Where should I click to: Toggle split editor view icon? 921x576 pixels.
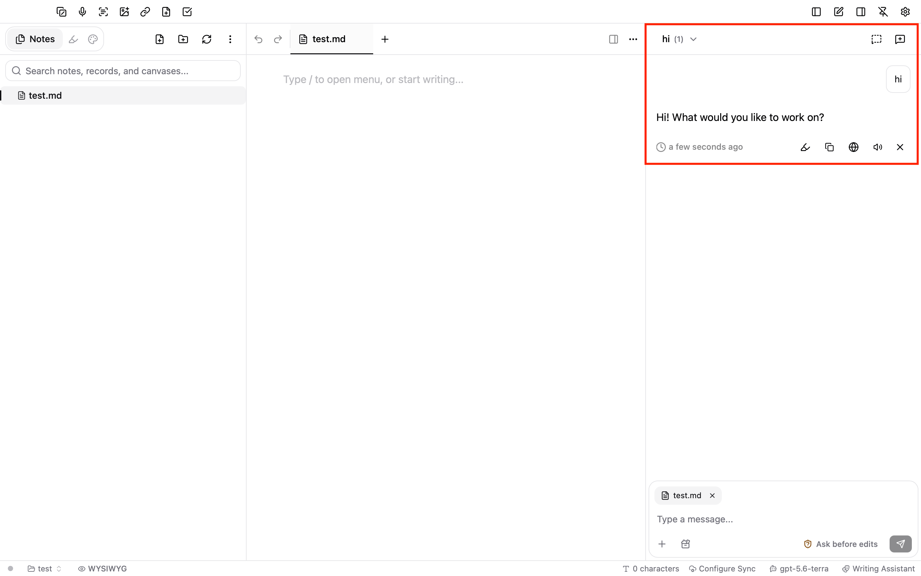pyautogui.click(x=614, y=39)
